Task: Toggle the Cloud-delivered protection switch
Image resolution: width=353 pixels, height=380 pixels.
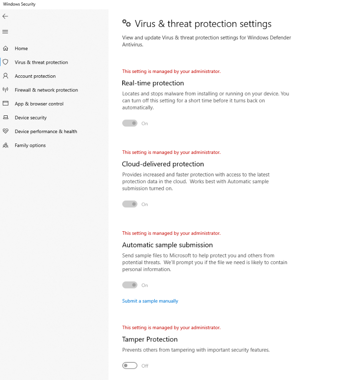Action: 130,204
